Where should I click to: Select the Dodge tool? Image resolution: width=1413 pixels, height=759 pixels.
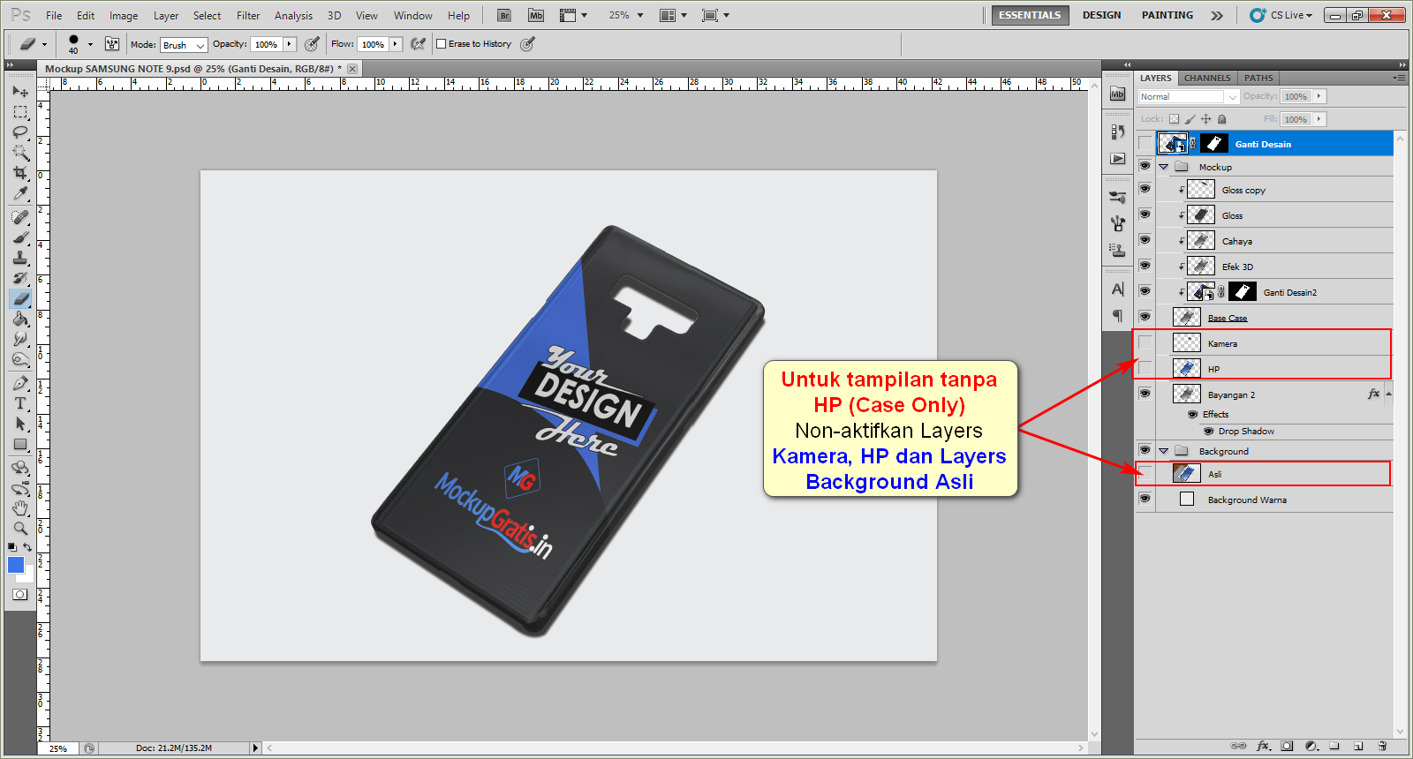coord(20,359)
